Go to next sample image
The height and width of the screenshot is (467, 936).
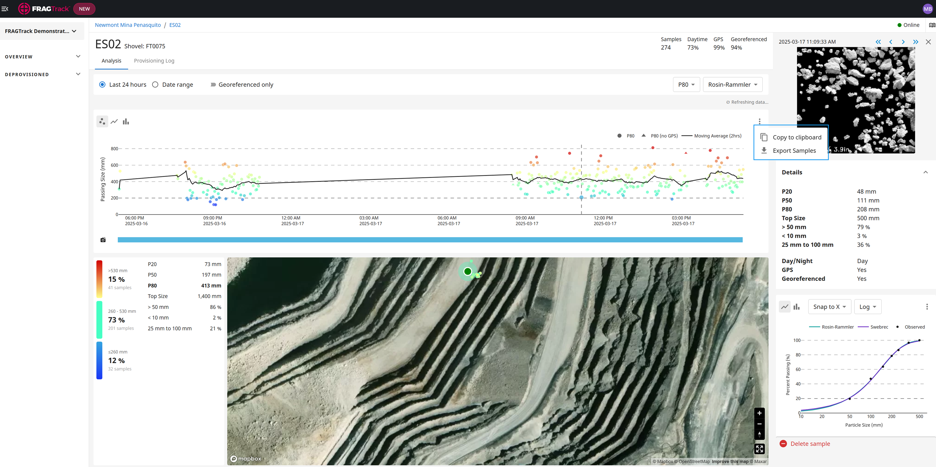[x=903, y=42]
